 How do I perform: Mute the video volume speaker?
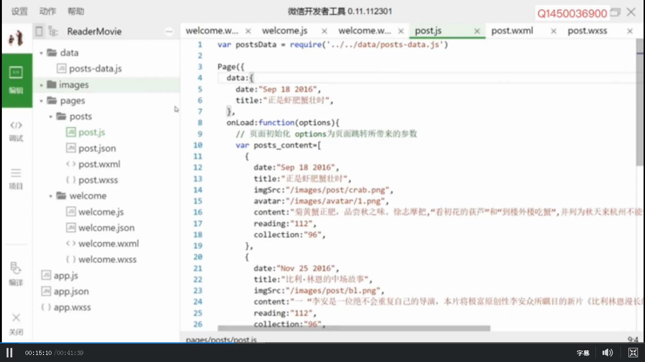tap(608, 353)
